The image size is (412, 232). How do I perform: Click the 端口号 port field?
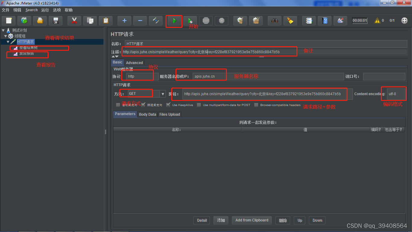[384, 76]
